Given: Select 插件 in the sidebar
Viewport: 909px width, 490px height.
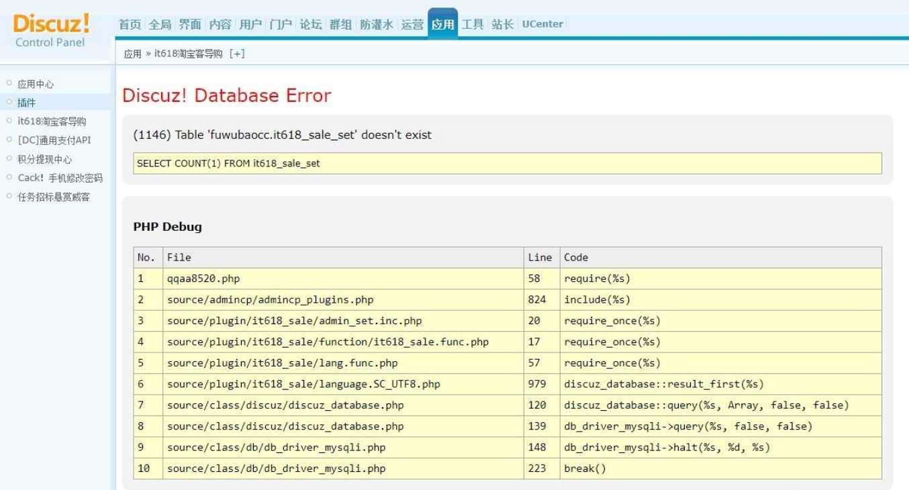Looking at the screenshot, I should pyautogui.click(x=27, y=103).
